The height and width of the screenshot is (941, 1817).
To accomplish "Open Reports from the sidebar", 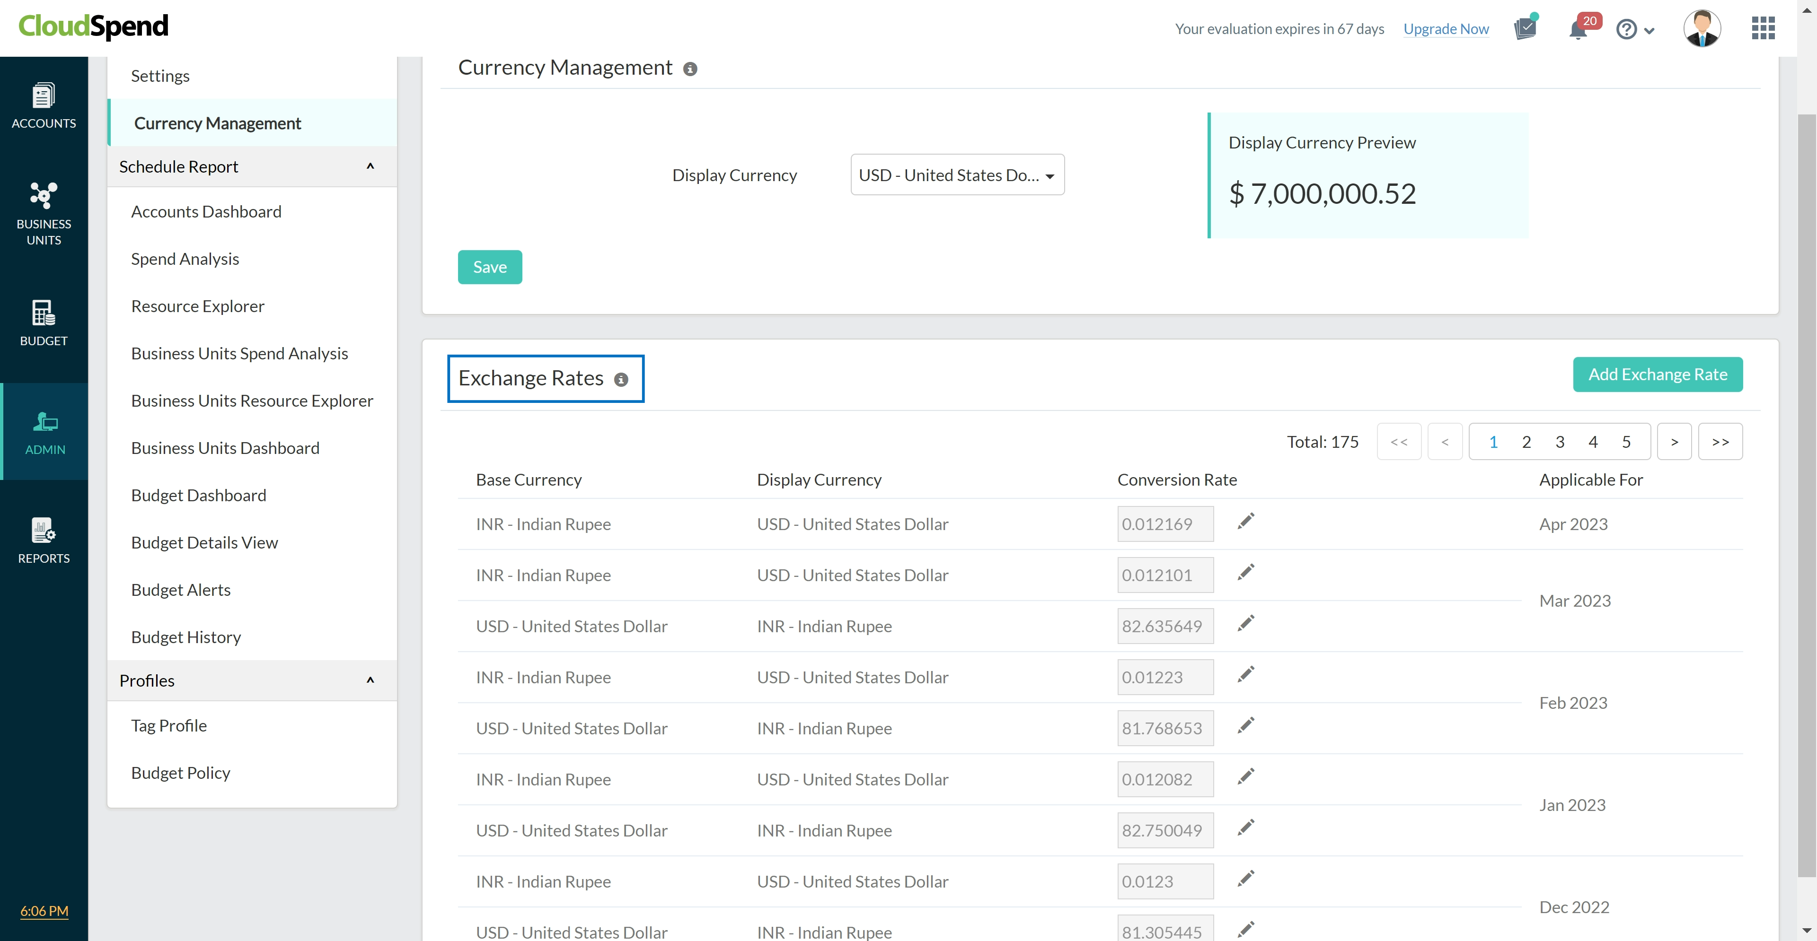I will (x=43, y=540).
